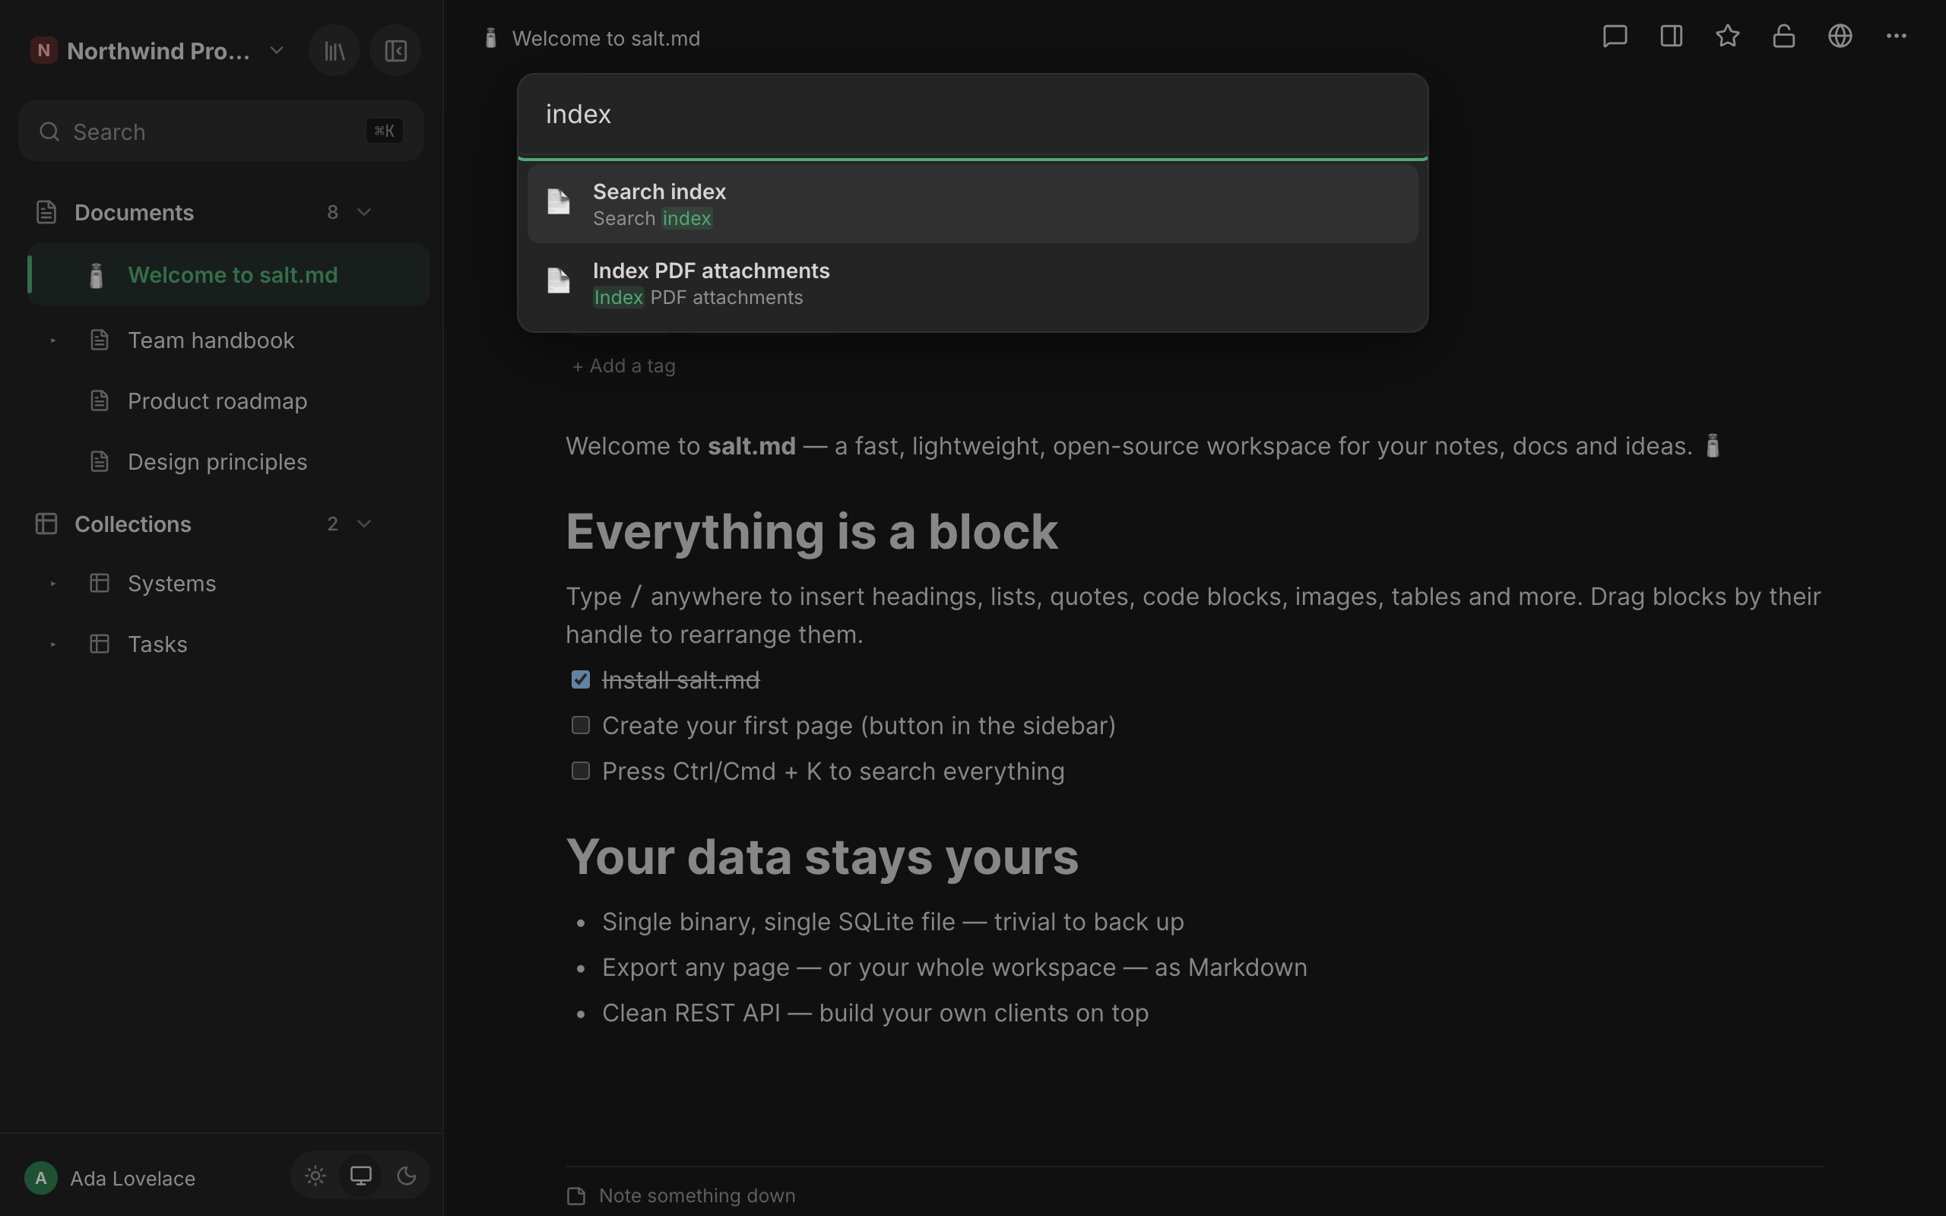Image resolution: width=1946 pixels, height=1216 pixels.
Task: Collapse the Collections section chevron
Action: [x=363, y=524]
